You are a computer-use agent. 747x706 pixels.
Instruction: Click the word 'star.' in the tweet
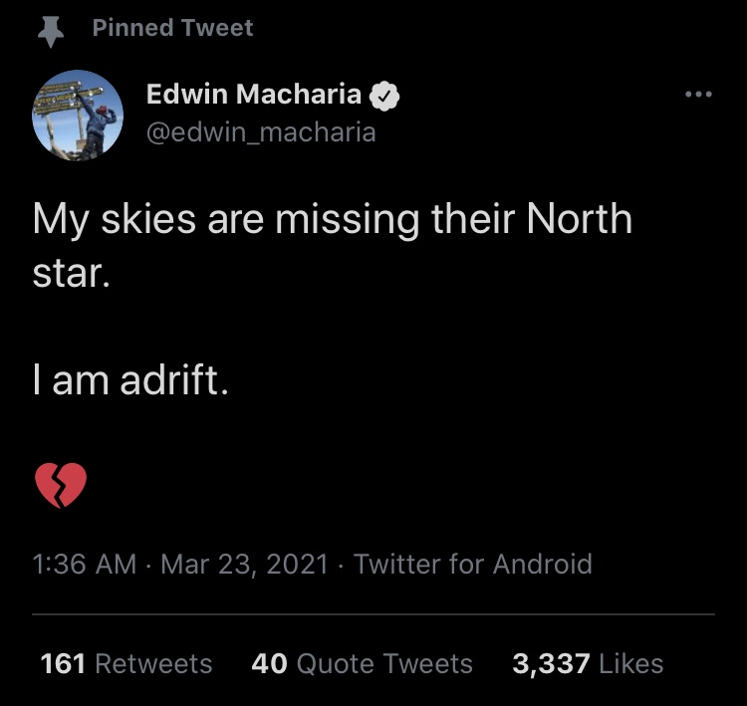point(72,274)
